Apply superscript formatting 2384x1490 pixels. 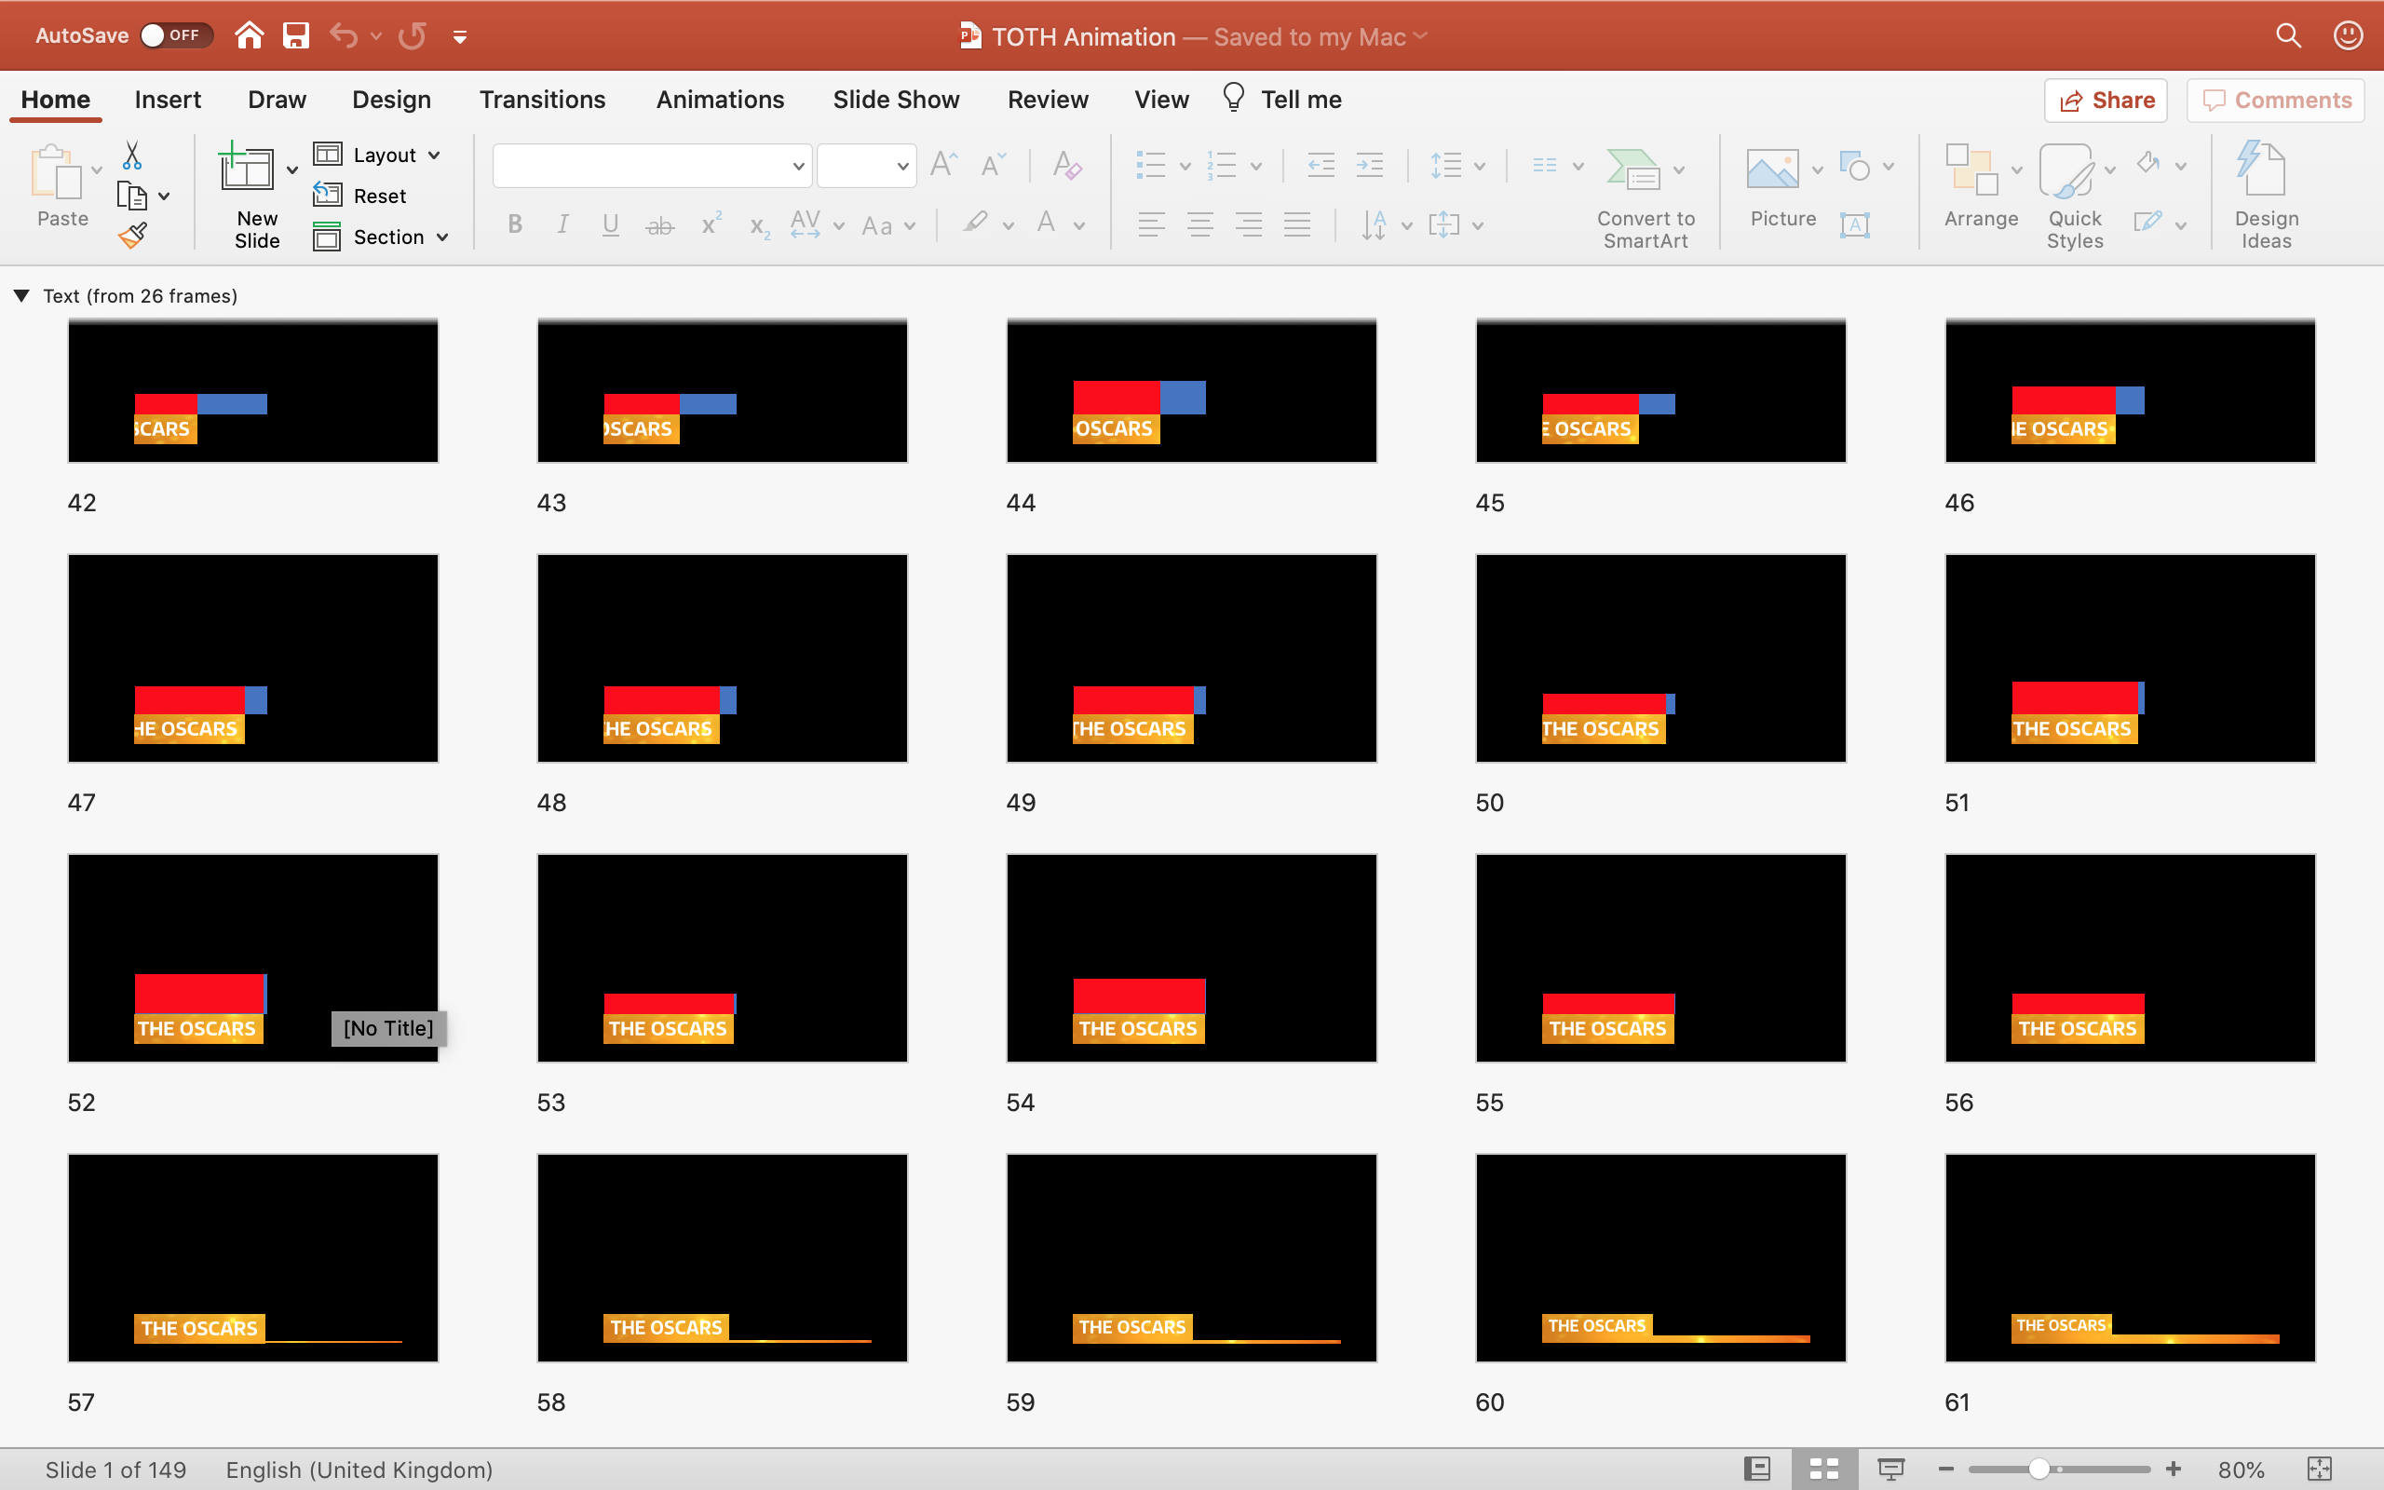coord(711,225)
